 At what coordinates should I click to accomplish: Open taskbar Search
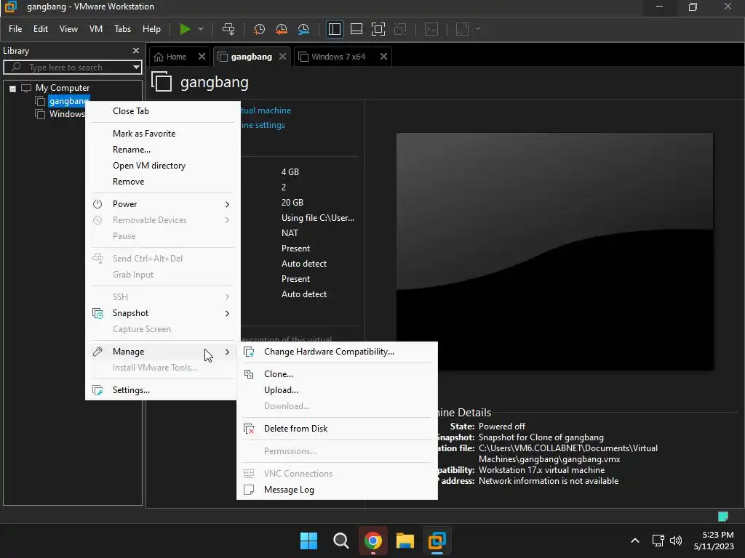click(x=340, y=541)
